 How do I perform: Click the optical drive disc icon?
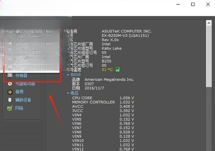tap(10, 84)
